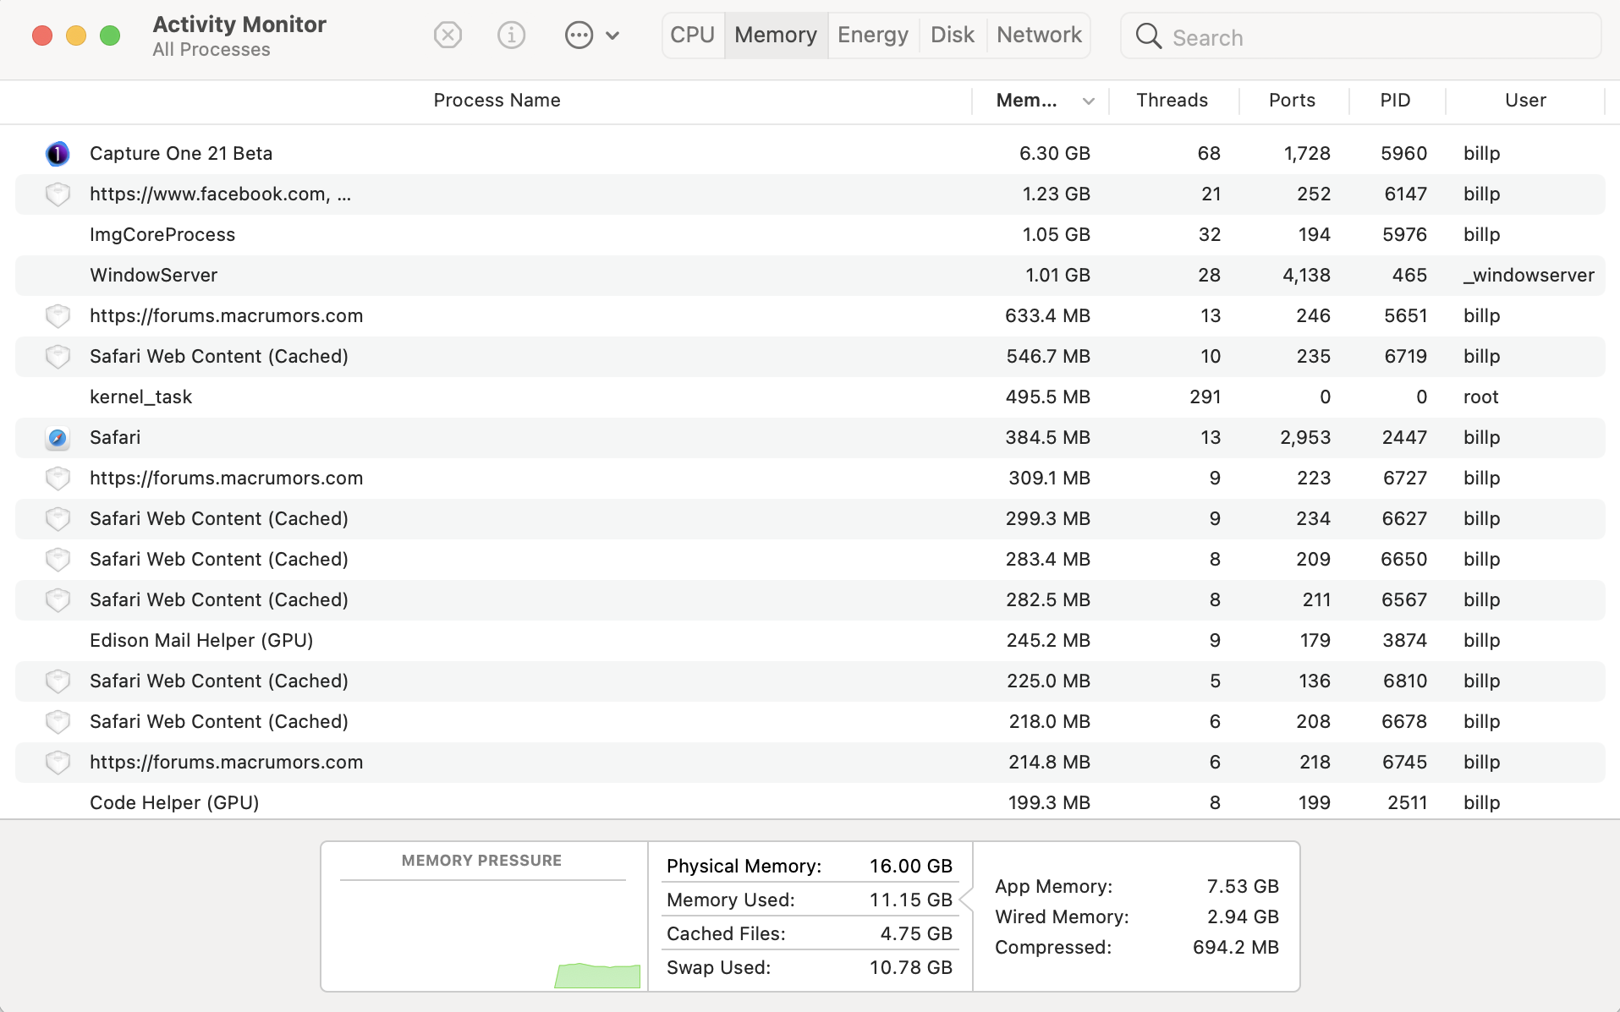Viewport: 1620px width, 1012px height.
Task: Open the Energy tab
Action: coord(873,36)
